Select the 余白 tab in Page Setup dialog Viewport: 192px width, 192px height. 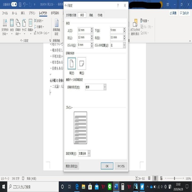point(82,15)
